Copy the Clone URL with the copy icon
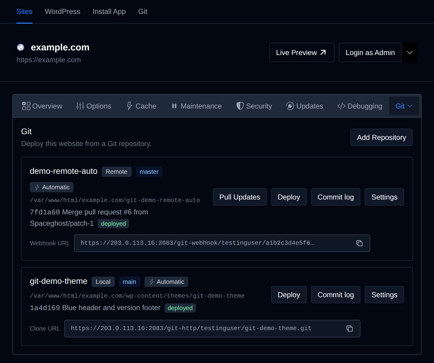Image resolution: width=434 pixels, height=363 pixels. (350, 329)
